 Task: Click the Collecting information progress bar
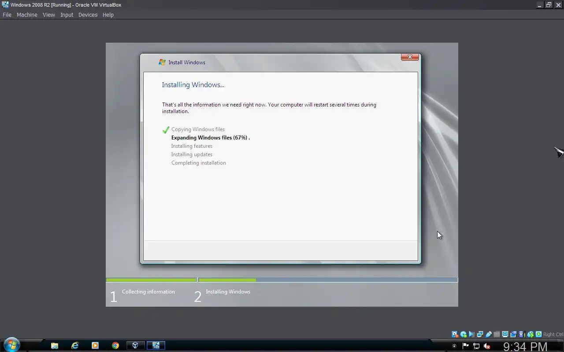coord(151,280)
